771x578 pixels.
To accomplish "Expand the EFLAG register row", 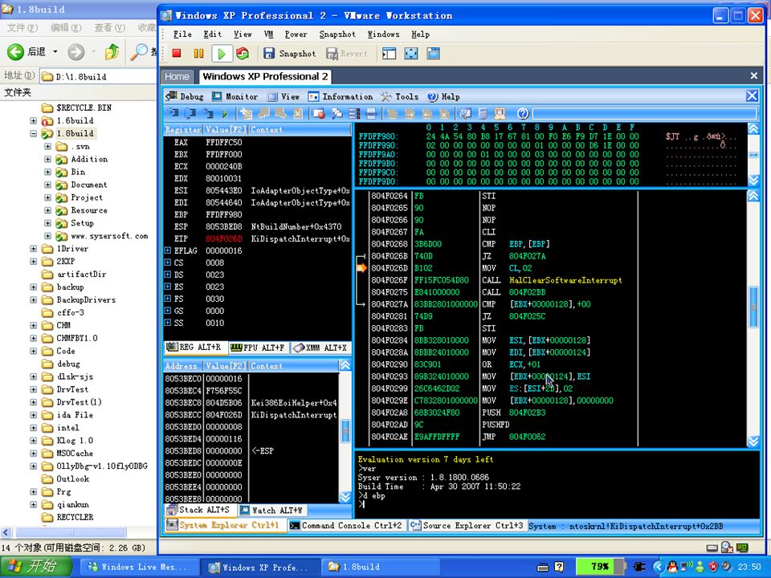I will [168, 250].
